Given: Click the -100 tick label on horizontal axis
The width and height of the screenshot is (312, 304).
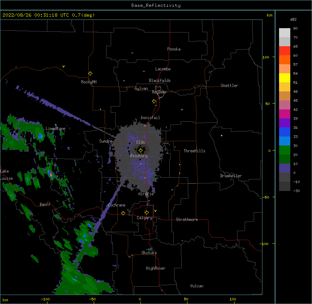Looking at the screenshot, I should point(45,299).
